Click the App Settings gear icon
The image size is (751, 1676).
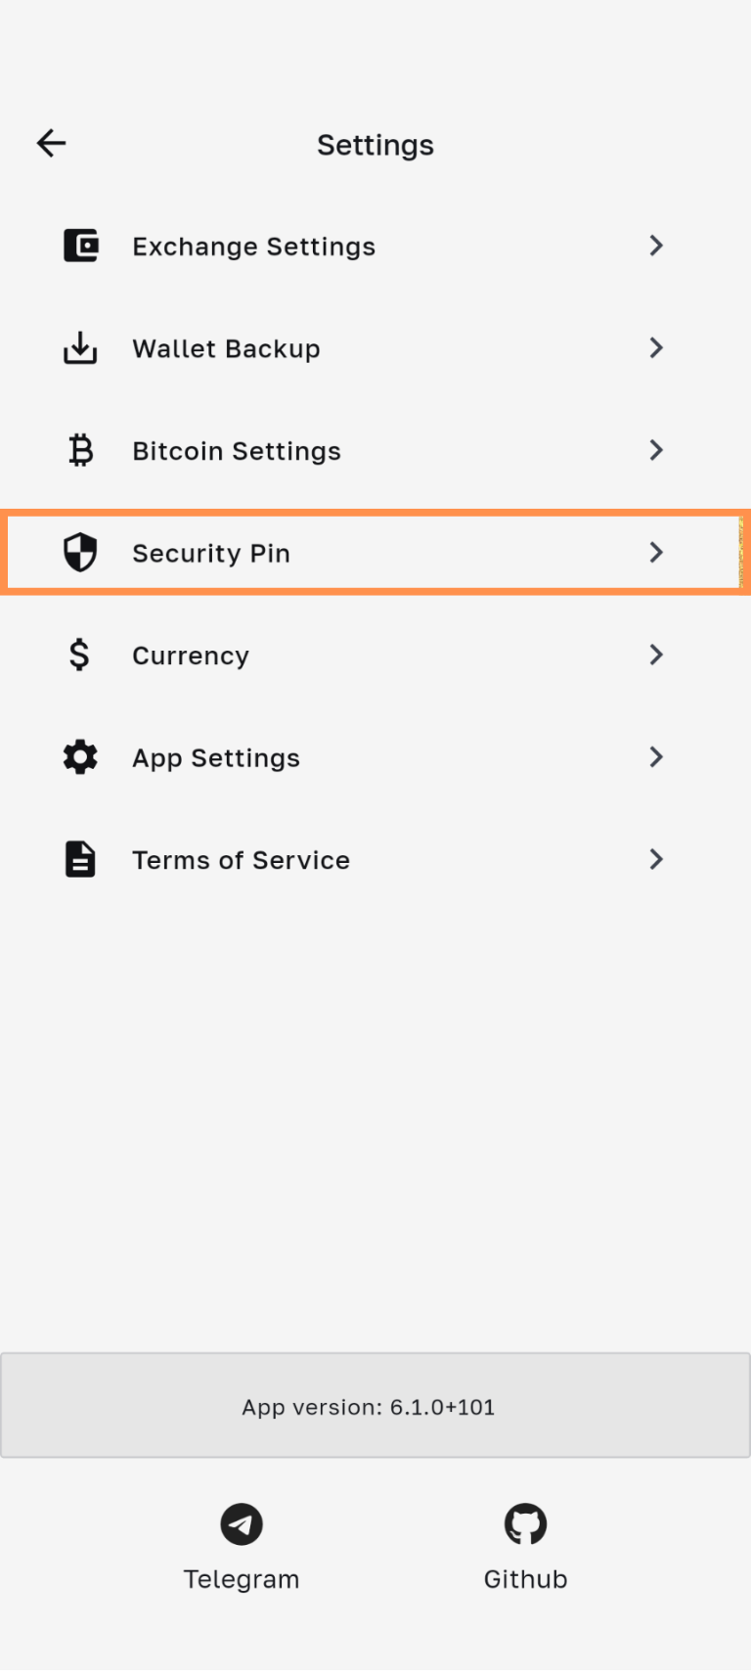pos(80,757)
